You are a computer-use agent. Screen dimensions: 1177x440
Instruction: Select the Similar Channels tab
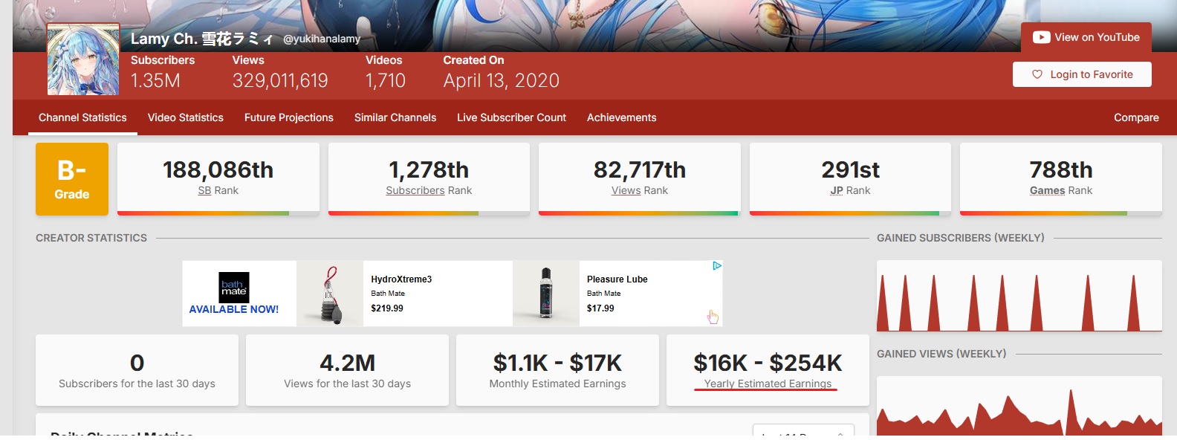click(x=395, y=117)
